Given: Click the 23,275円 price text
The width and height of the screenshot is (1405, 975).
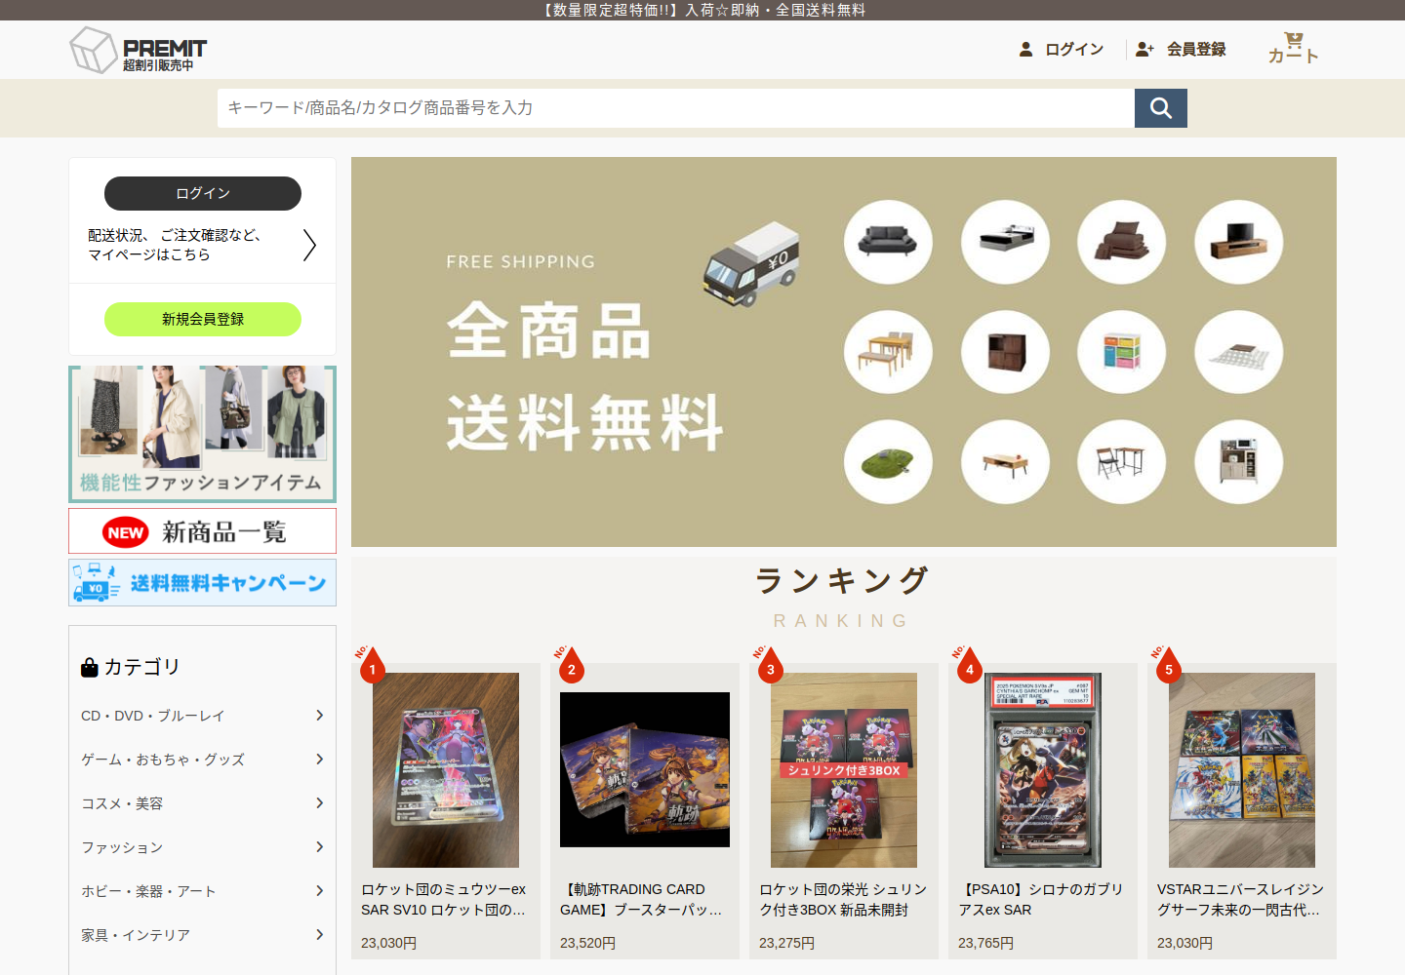Looking at the screenshot, I should tap(786, 943).
